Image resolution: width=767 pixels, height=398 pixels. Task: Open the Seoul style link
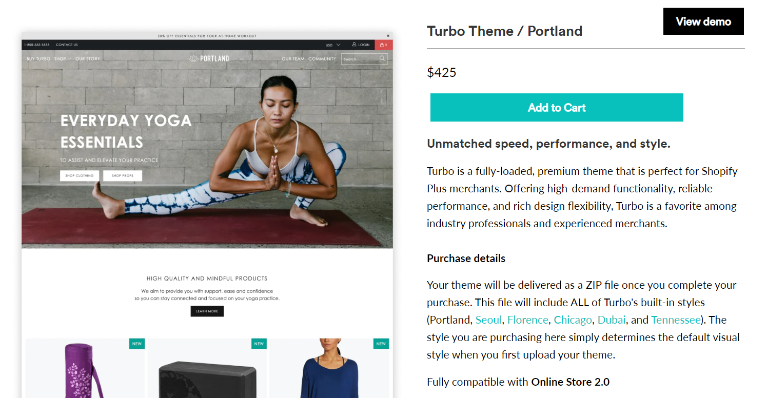[x=488, y=320]
